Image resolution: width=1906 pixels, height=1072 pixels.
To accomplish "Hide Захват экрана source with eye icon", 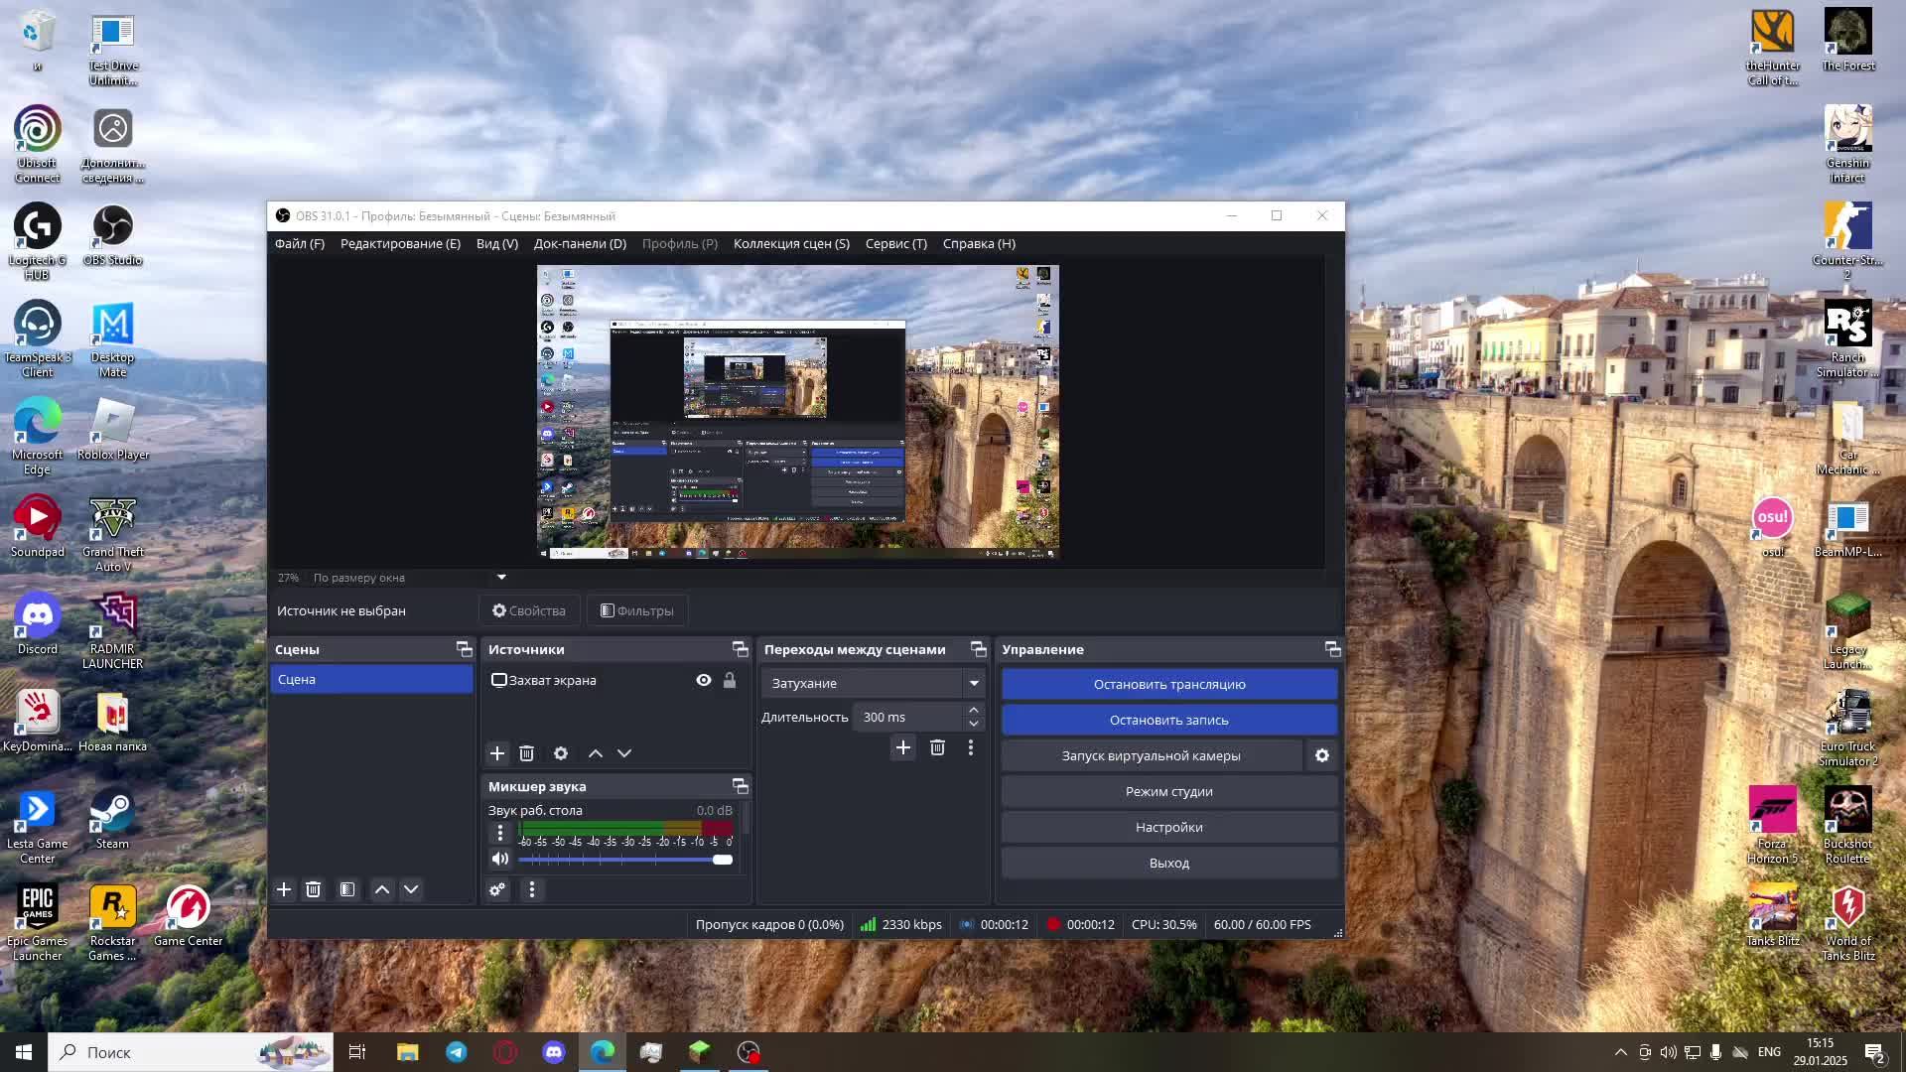I will point(704,680).
